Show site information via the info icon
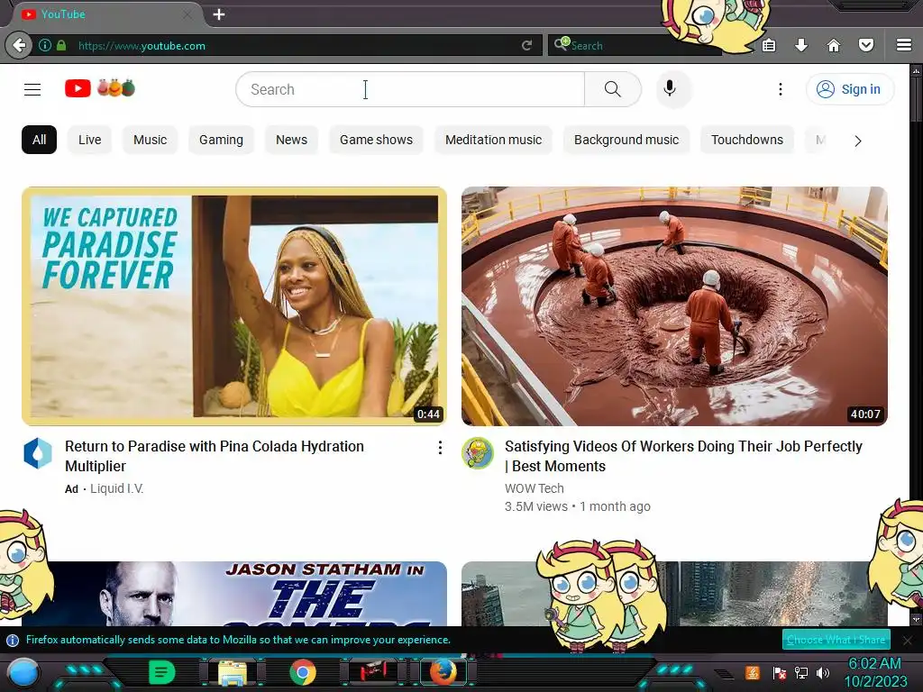 [45, 45]
